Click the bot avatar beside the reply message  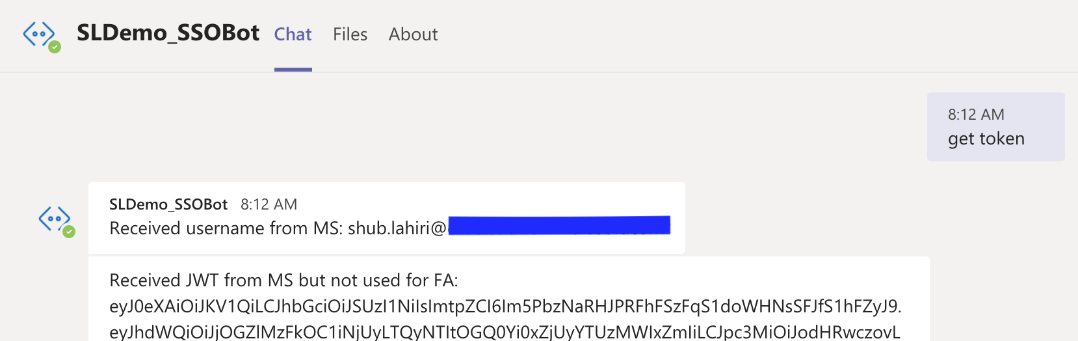tap(55, 219)
